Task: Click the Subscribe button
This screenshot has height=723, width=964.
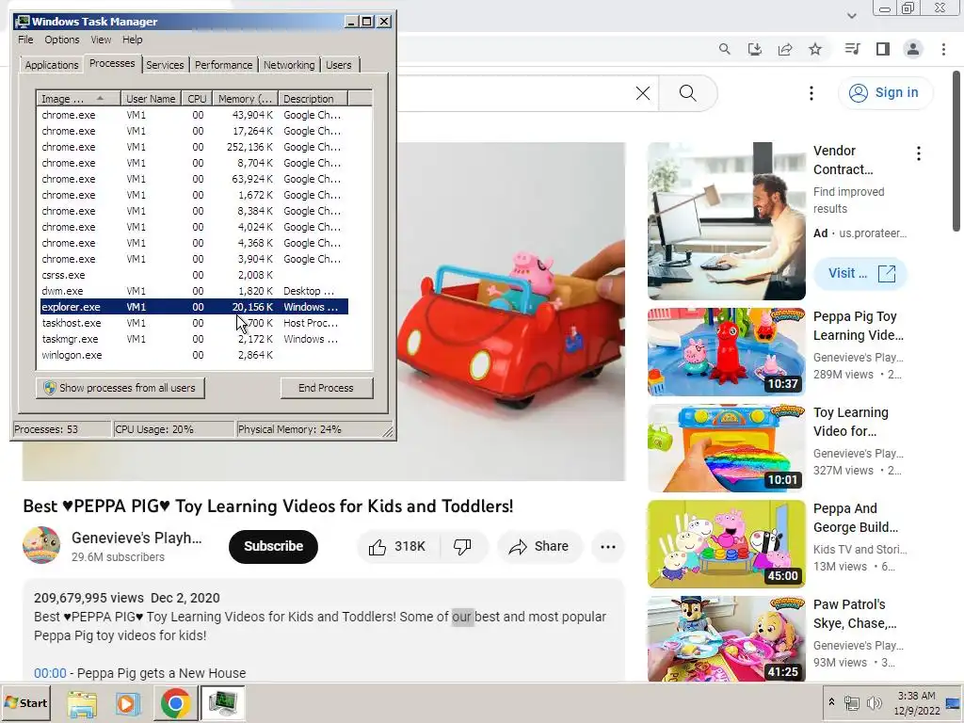Action: tap(273, 547)
